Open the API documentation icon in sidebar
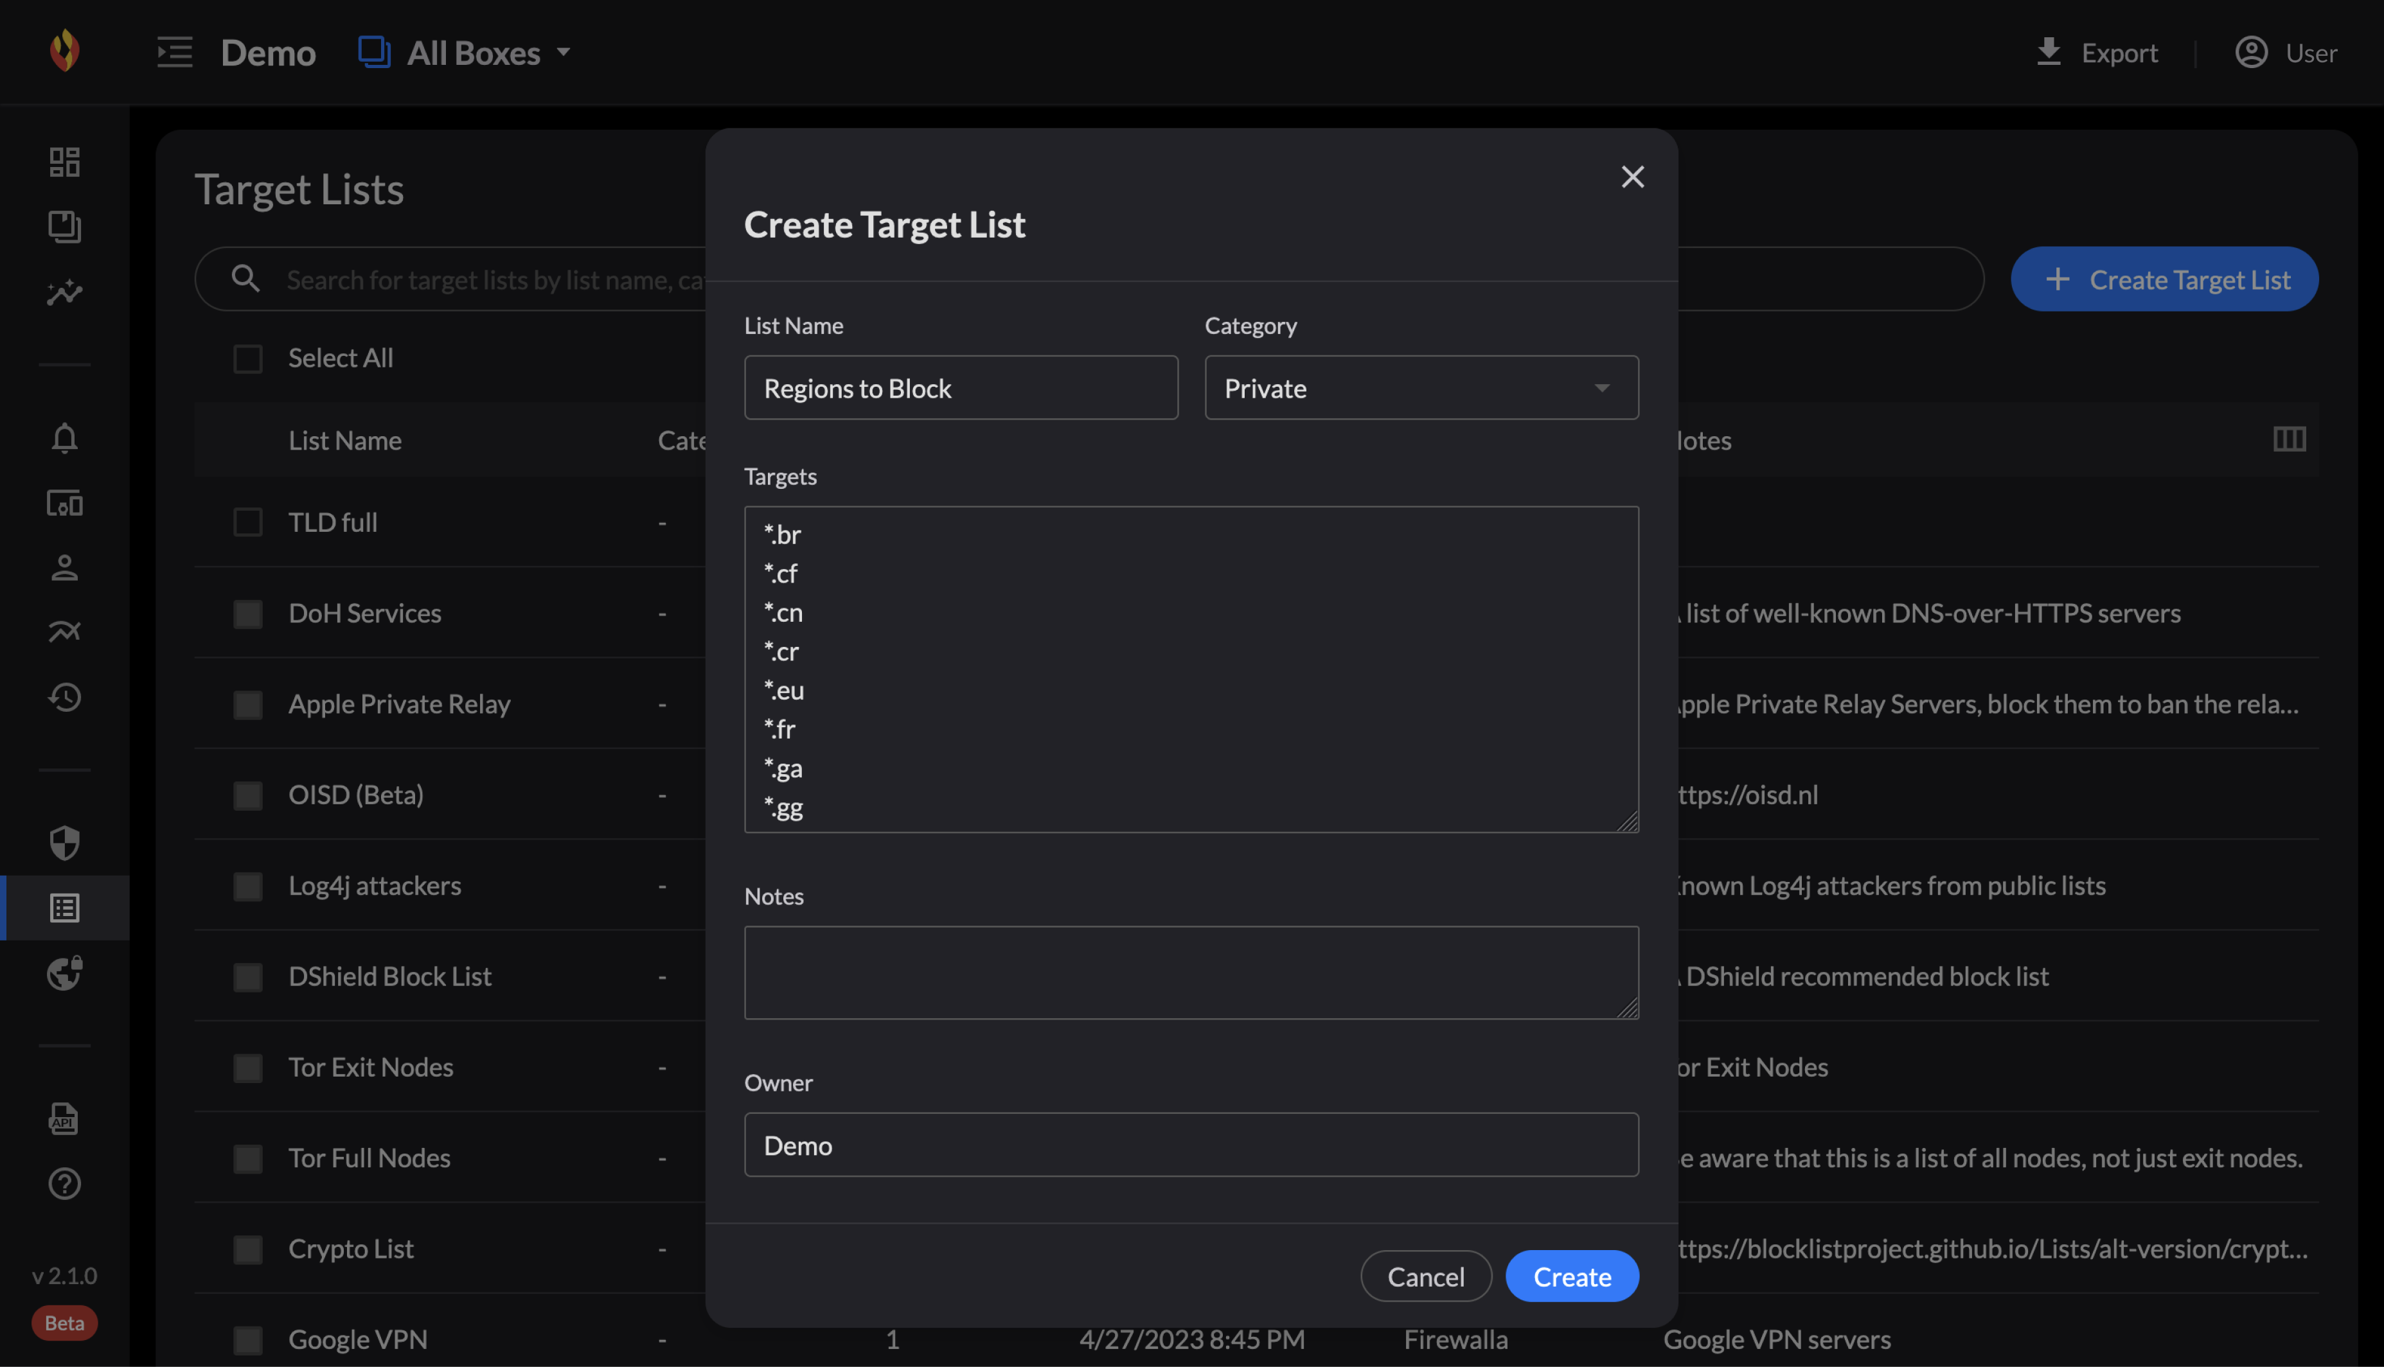 click(64, 1118)
